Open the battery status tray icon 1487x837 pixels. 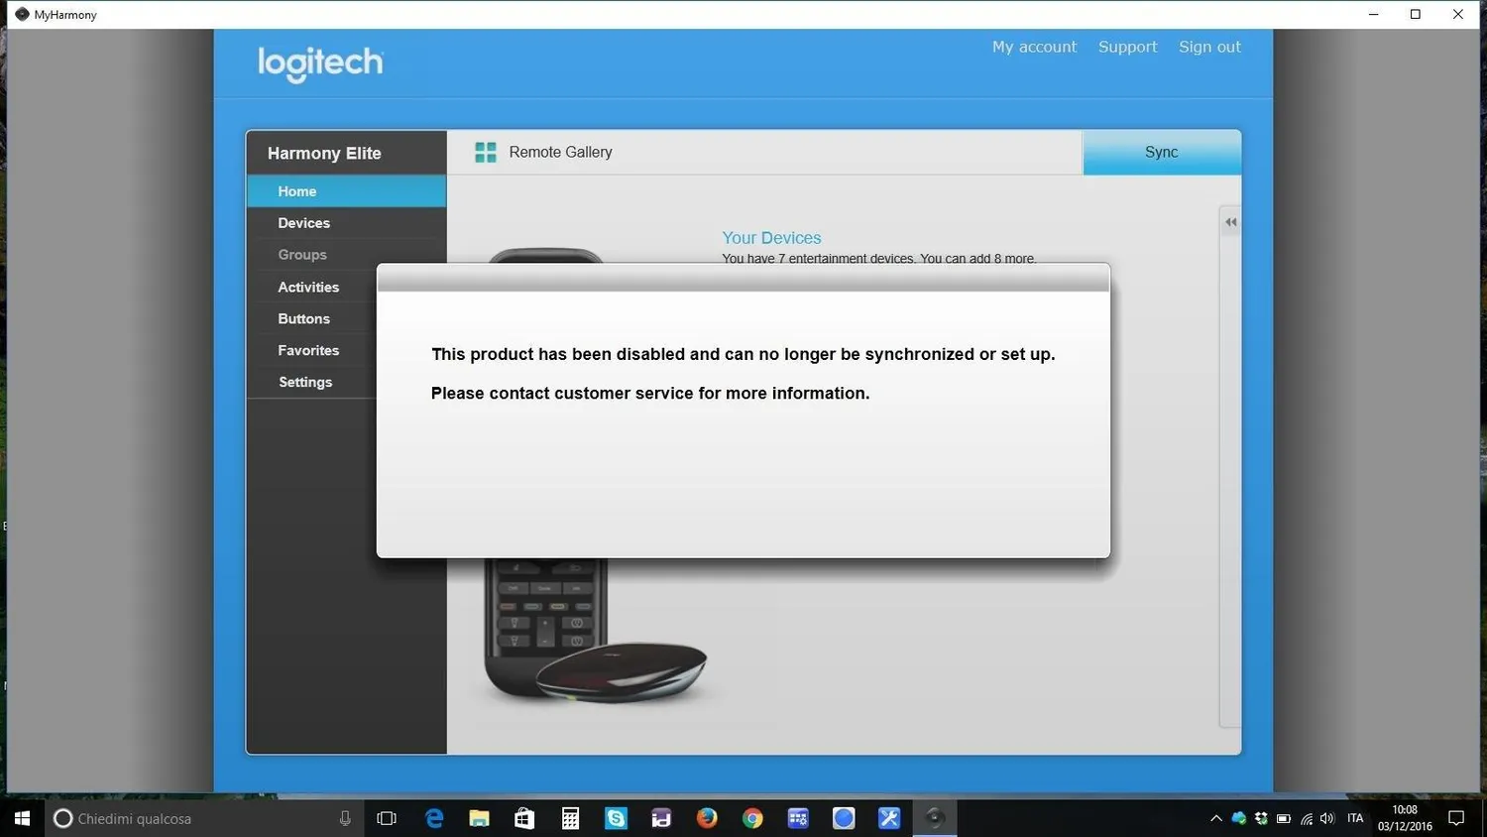coord(1284,818)
